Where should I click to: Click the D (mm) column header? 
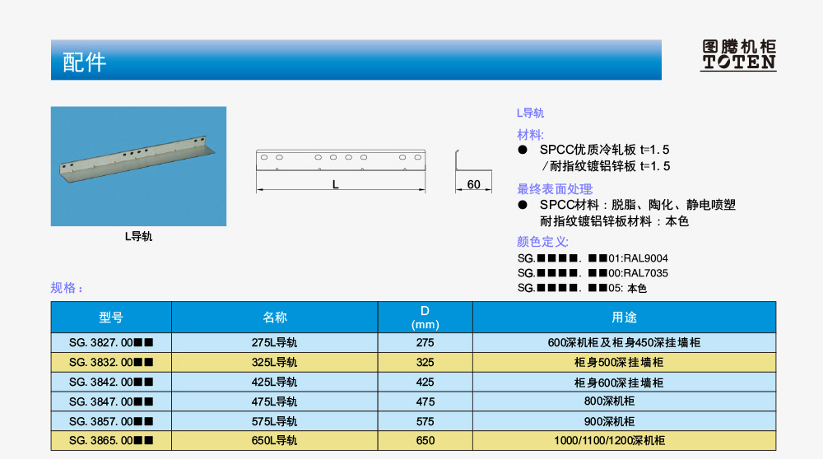tap(425, 318)
